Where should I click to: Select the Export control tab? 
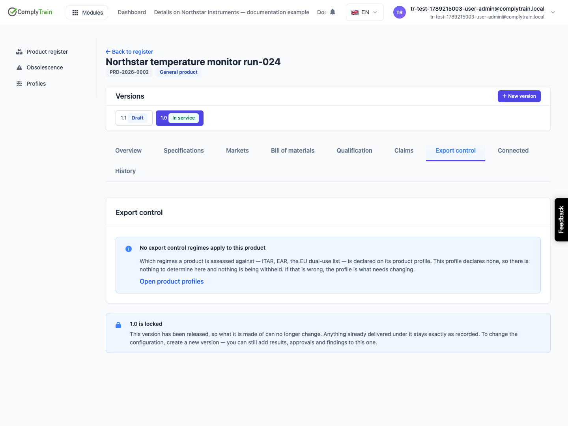(x=456, y=151)
